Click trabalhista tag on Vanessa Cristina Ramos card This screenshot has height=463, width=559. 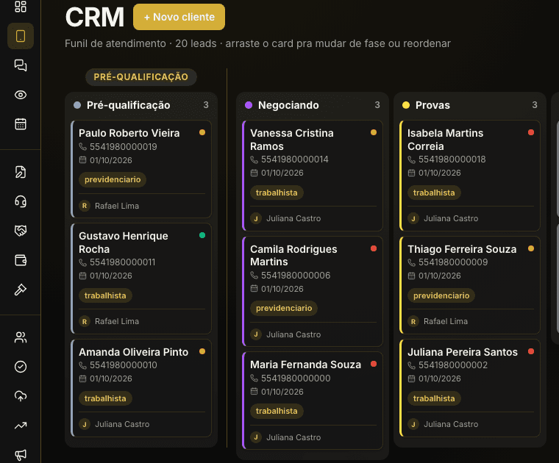[277, 193]
